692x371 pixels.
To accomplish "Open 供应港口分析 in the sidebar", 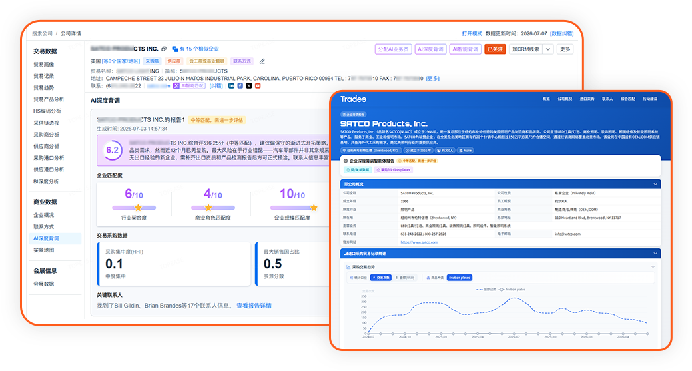I will click(49, 169).
